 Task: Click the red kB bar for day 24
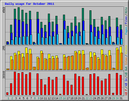(x=94, y=84)
